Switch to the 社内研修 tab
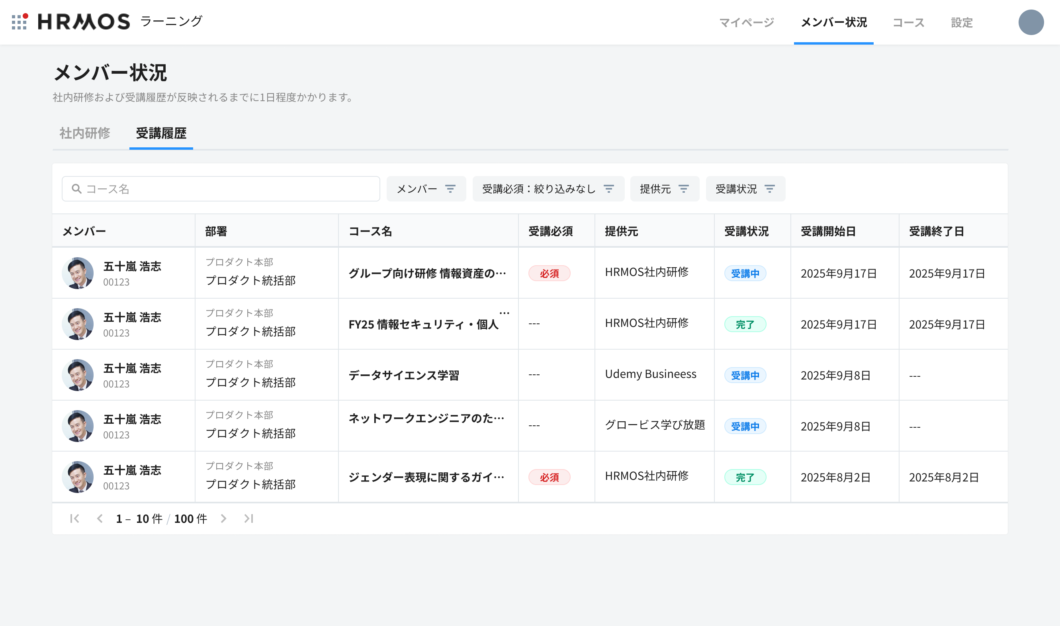The height and width of the screenshot is (626, 1060). point(85,133)
